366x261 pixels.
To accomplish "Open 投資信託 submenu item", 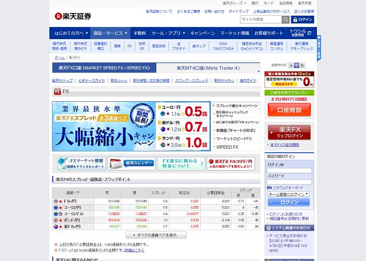I will click(x=100, y=46).
